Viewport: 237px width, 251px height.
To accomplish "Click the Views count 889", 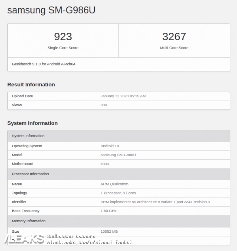I will [104, 105].
